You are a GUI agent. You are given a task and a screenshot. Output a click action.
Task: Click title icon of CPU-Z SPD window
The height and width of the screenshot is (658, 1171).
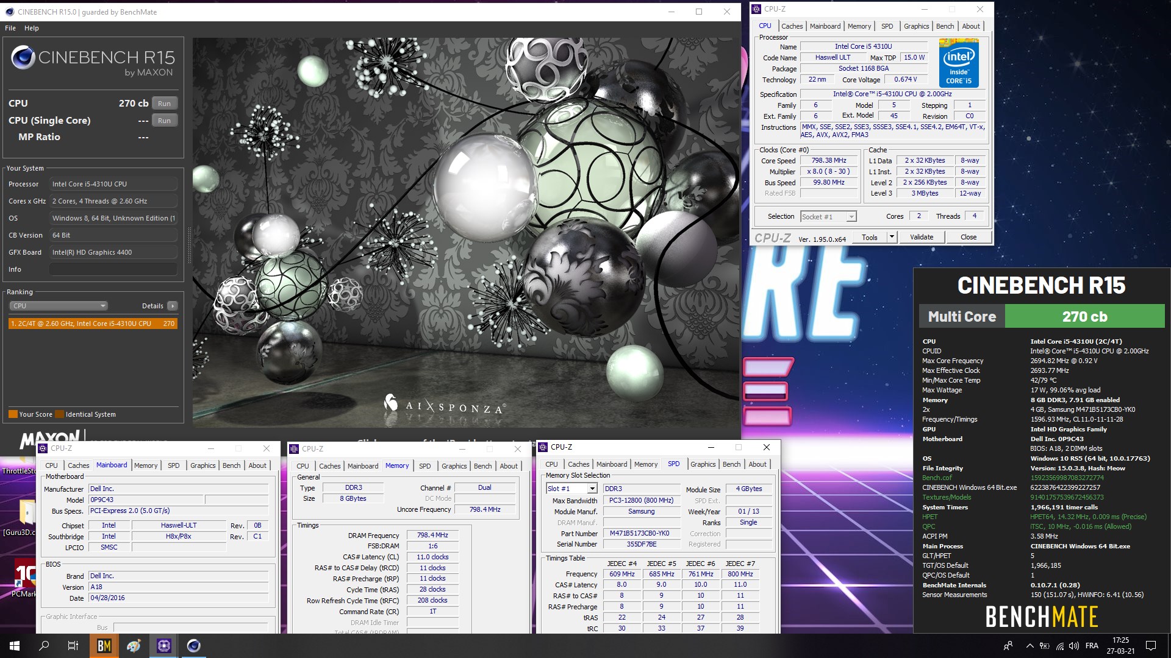click(x=543, y=447)
